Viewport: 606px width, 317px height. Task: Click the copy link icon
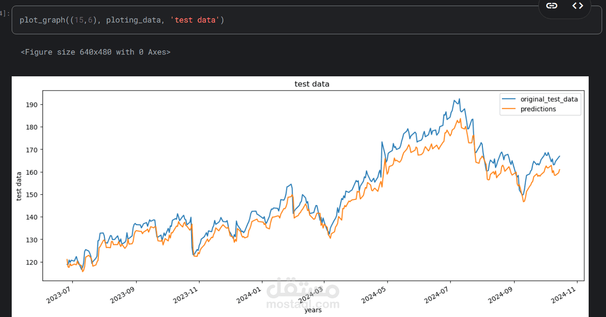(x=551, y=6)
